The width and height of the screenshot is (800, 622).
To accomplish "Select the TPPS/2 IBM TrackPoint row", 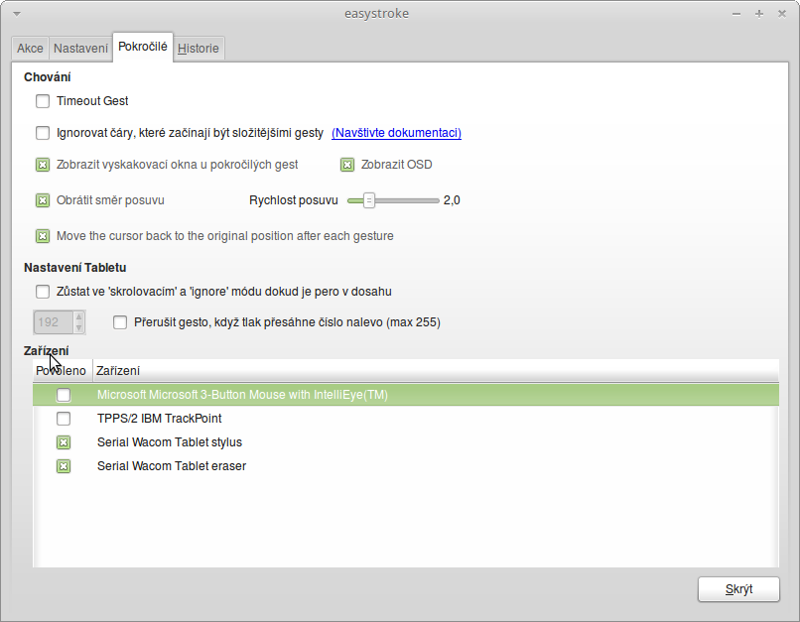I will click(x=406, y=419).
